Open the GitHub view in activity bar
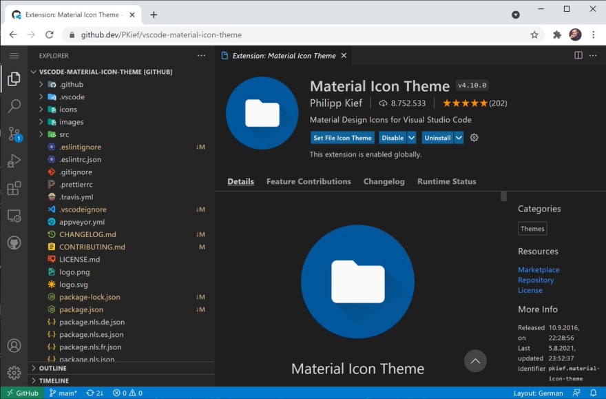The height and width of the screenshot is (399, 606). pyautogui.click(x=14, y=243)
